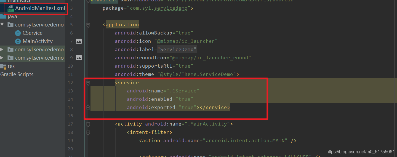
Task: Click the "ServiceDemo" label value
Action: tap(177, 49)
